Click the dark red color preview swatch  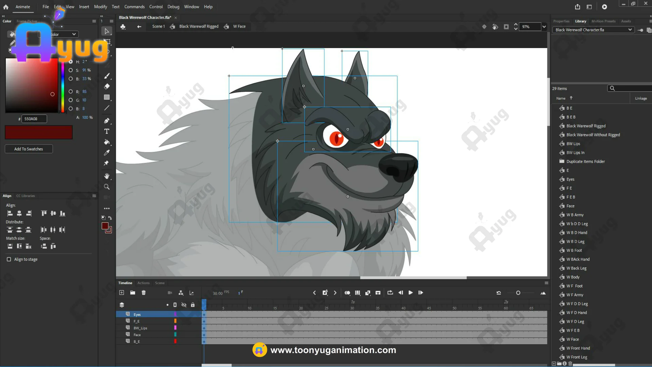point(38,132)
